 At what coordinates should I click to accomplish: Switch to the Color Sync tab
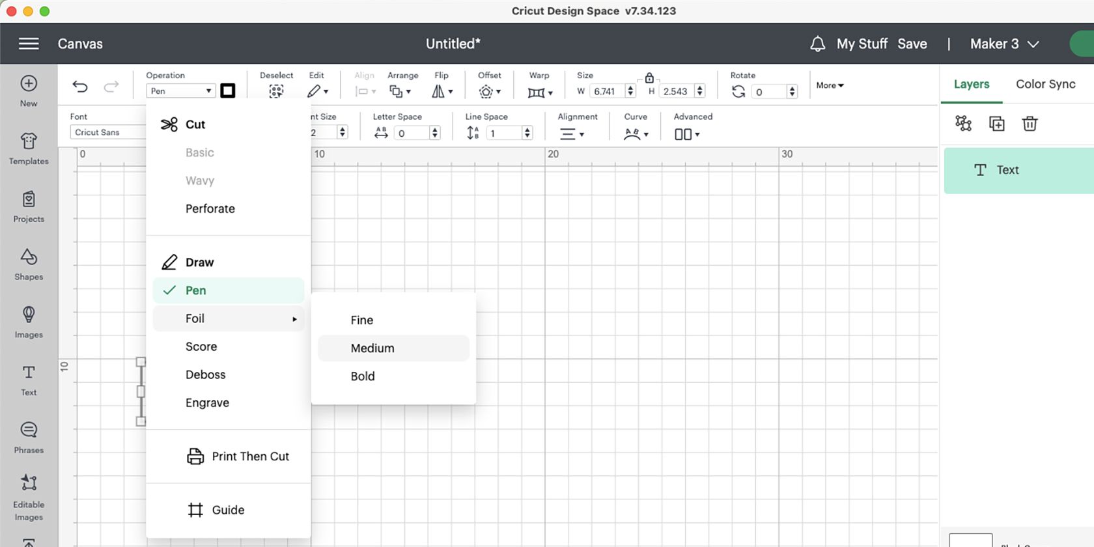[x=1046, y=84]
